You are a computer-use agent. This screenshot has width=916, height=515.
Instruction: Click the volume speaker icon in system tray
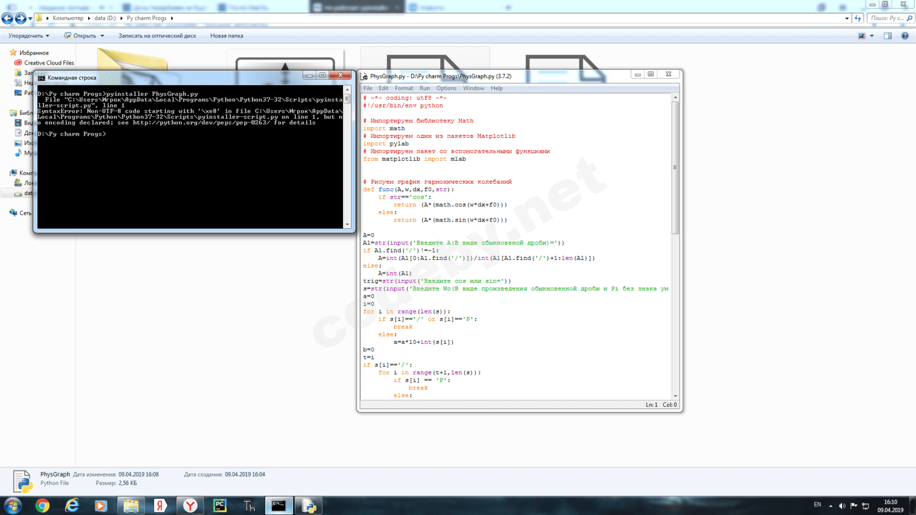(x=842, y=506)
